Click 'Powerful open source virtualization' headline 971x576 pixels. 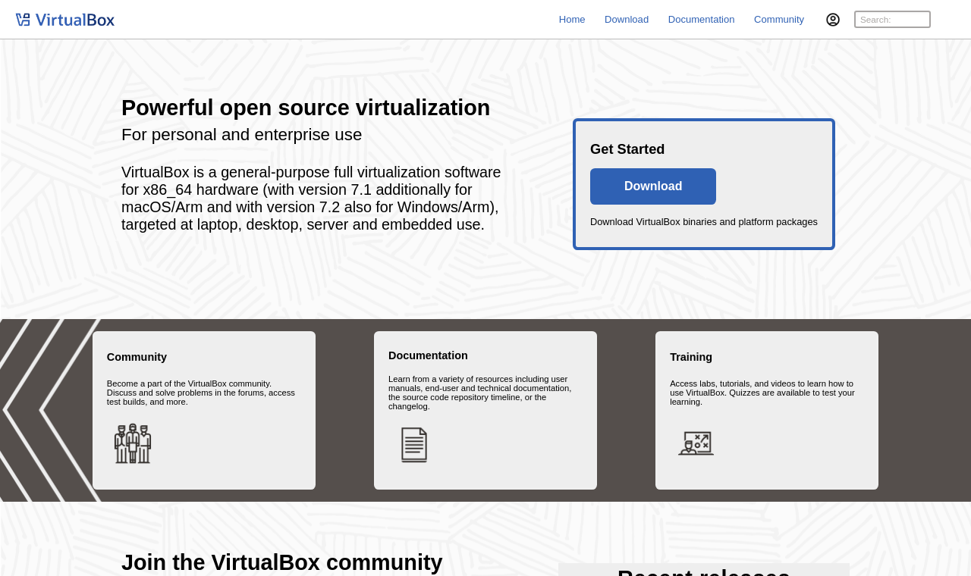click(306, 108)
